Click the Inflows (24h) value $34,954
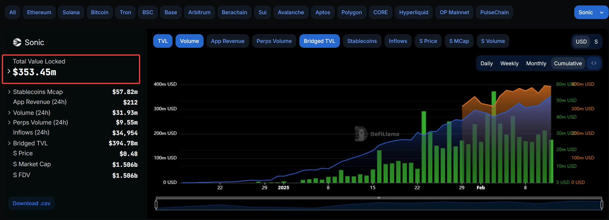The width and height of the screenshot is (609, 220). point(125,133)
